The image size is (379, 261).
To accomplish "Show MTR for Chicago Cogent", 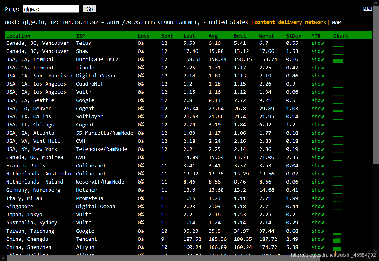I will 318,124.
